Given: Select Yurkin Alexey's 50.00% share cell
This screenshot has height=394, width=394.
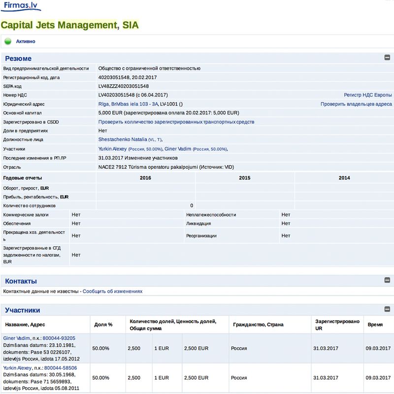Looking at the screenshot, I should pyautogui.click(x=100, y=378).
